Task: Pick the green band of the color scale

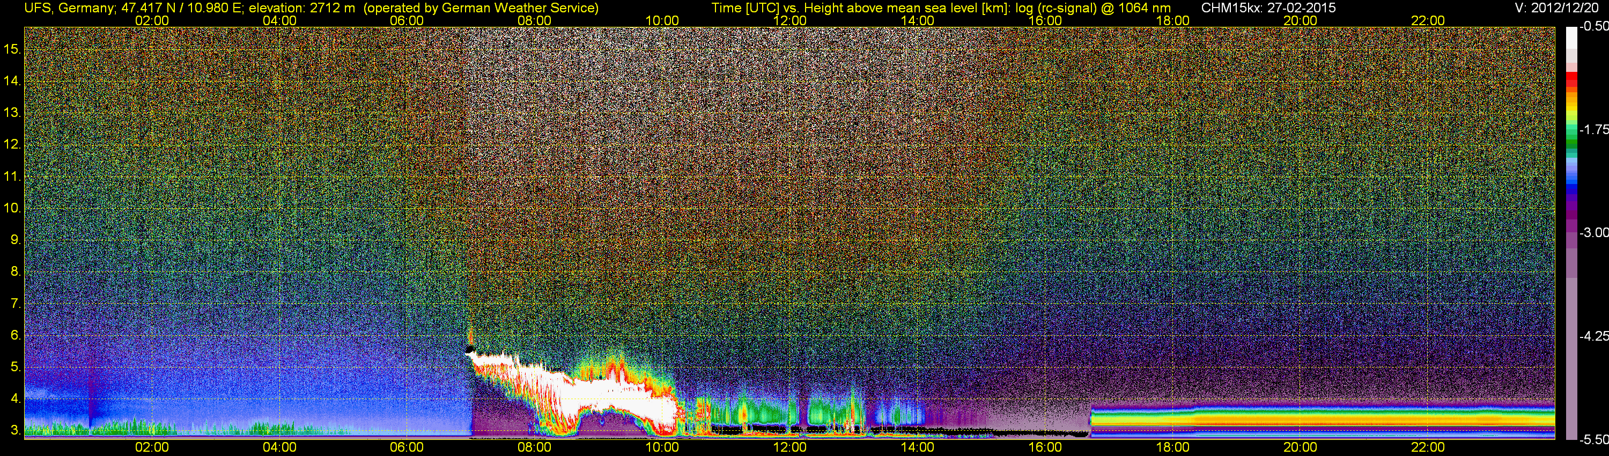Action: point(1571,136)
